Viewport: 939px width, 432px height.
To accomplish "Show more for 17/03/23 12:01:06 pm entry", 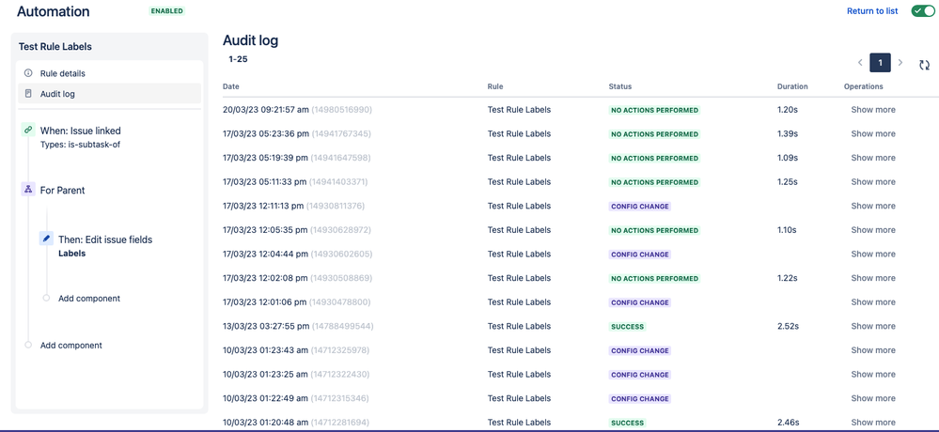I will point(873,302).
